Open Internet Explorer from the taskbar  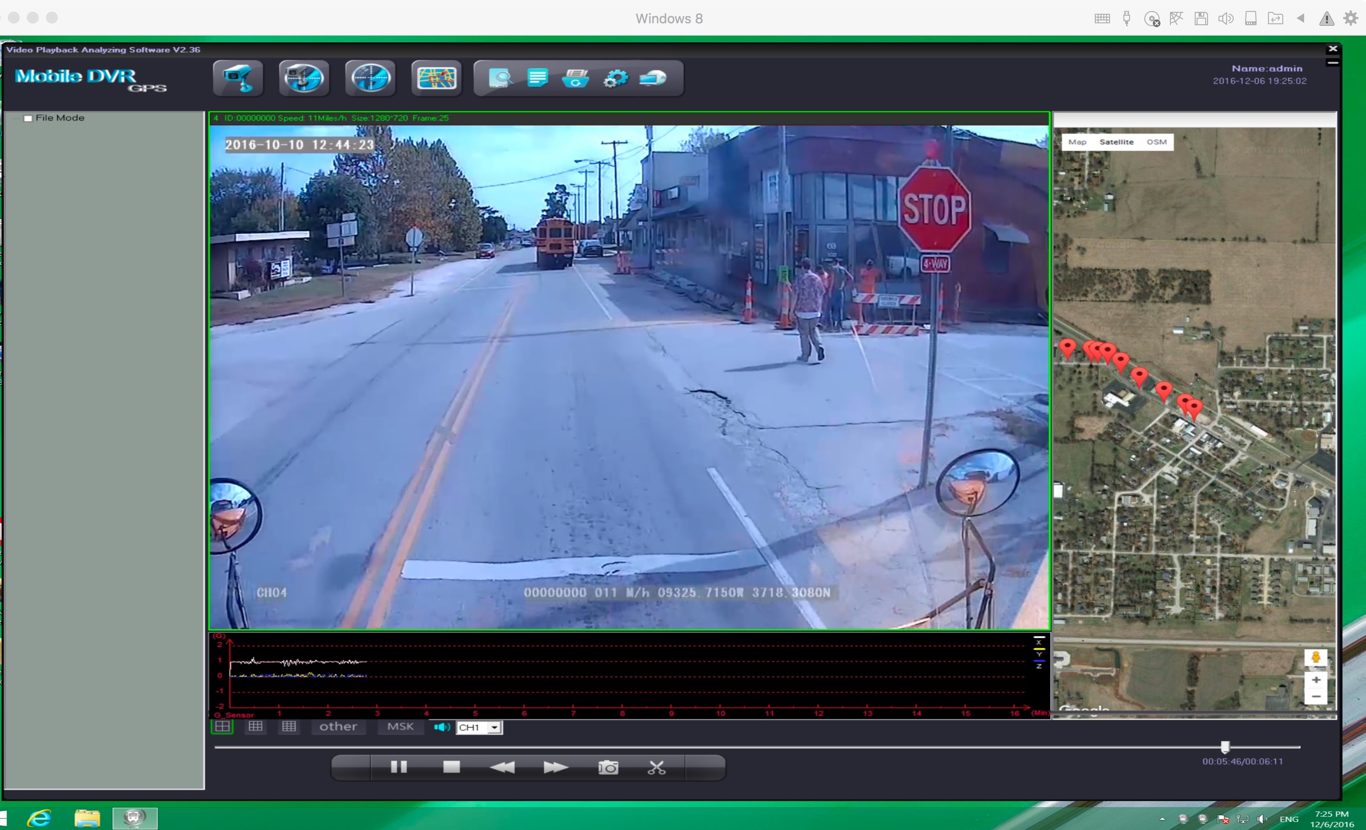click(39, 818)
